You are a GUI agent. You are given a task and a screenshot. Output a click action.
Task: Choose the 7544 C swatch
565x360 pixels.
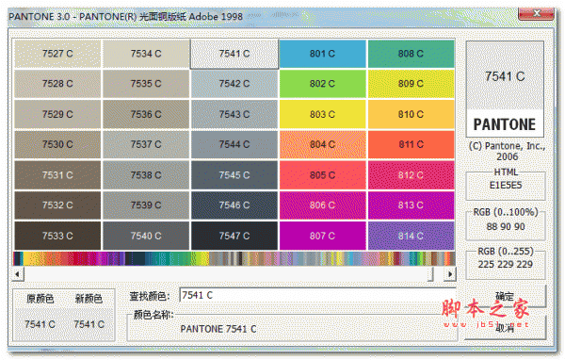point(234,144)
